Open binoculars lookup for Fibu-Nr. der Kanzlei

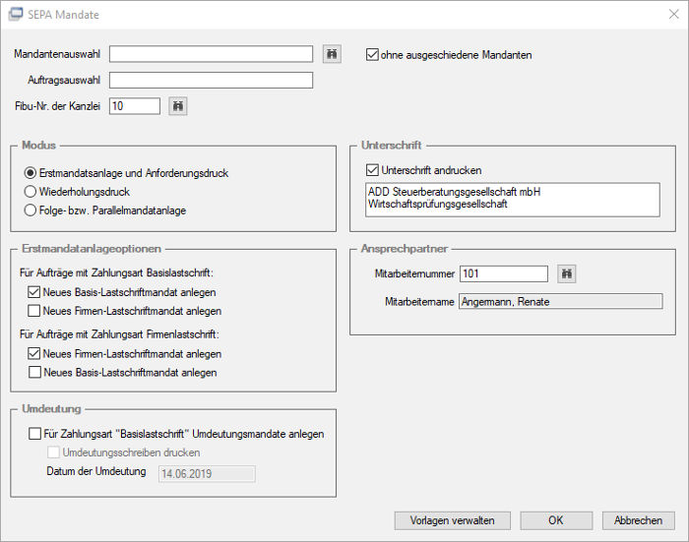178,106
